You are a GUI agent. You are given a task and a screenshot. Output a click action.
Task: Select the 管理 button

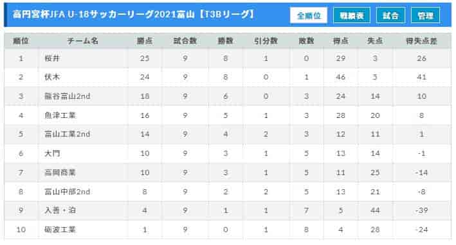426,15
